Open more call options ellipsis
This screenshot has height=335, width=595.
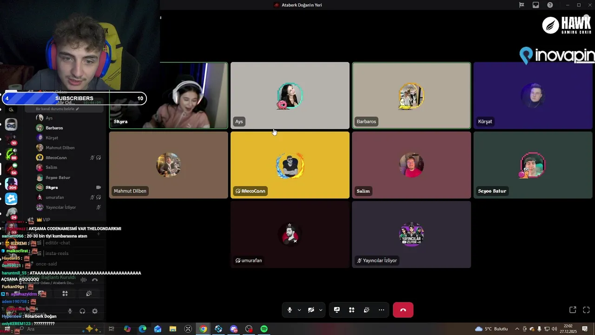coord(382,310)
